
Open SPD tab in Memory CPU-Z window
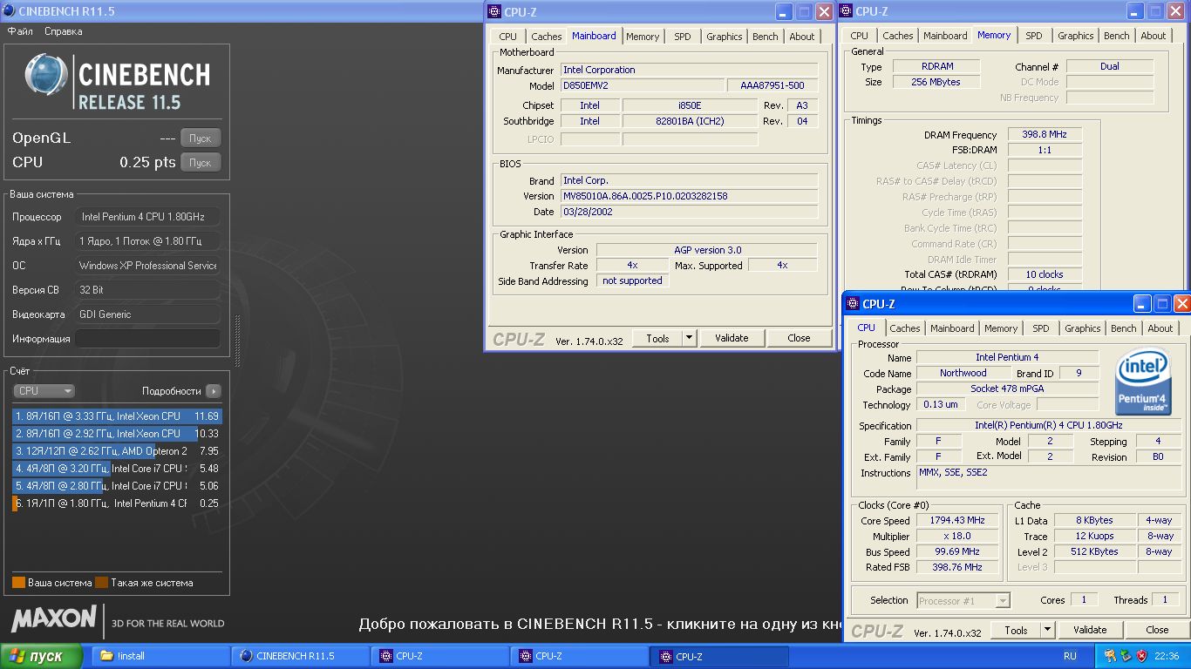(x=1034, y=37)
